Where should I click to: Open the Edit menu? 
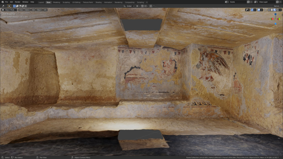coord(11,2)
